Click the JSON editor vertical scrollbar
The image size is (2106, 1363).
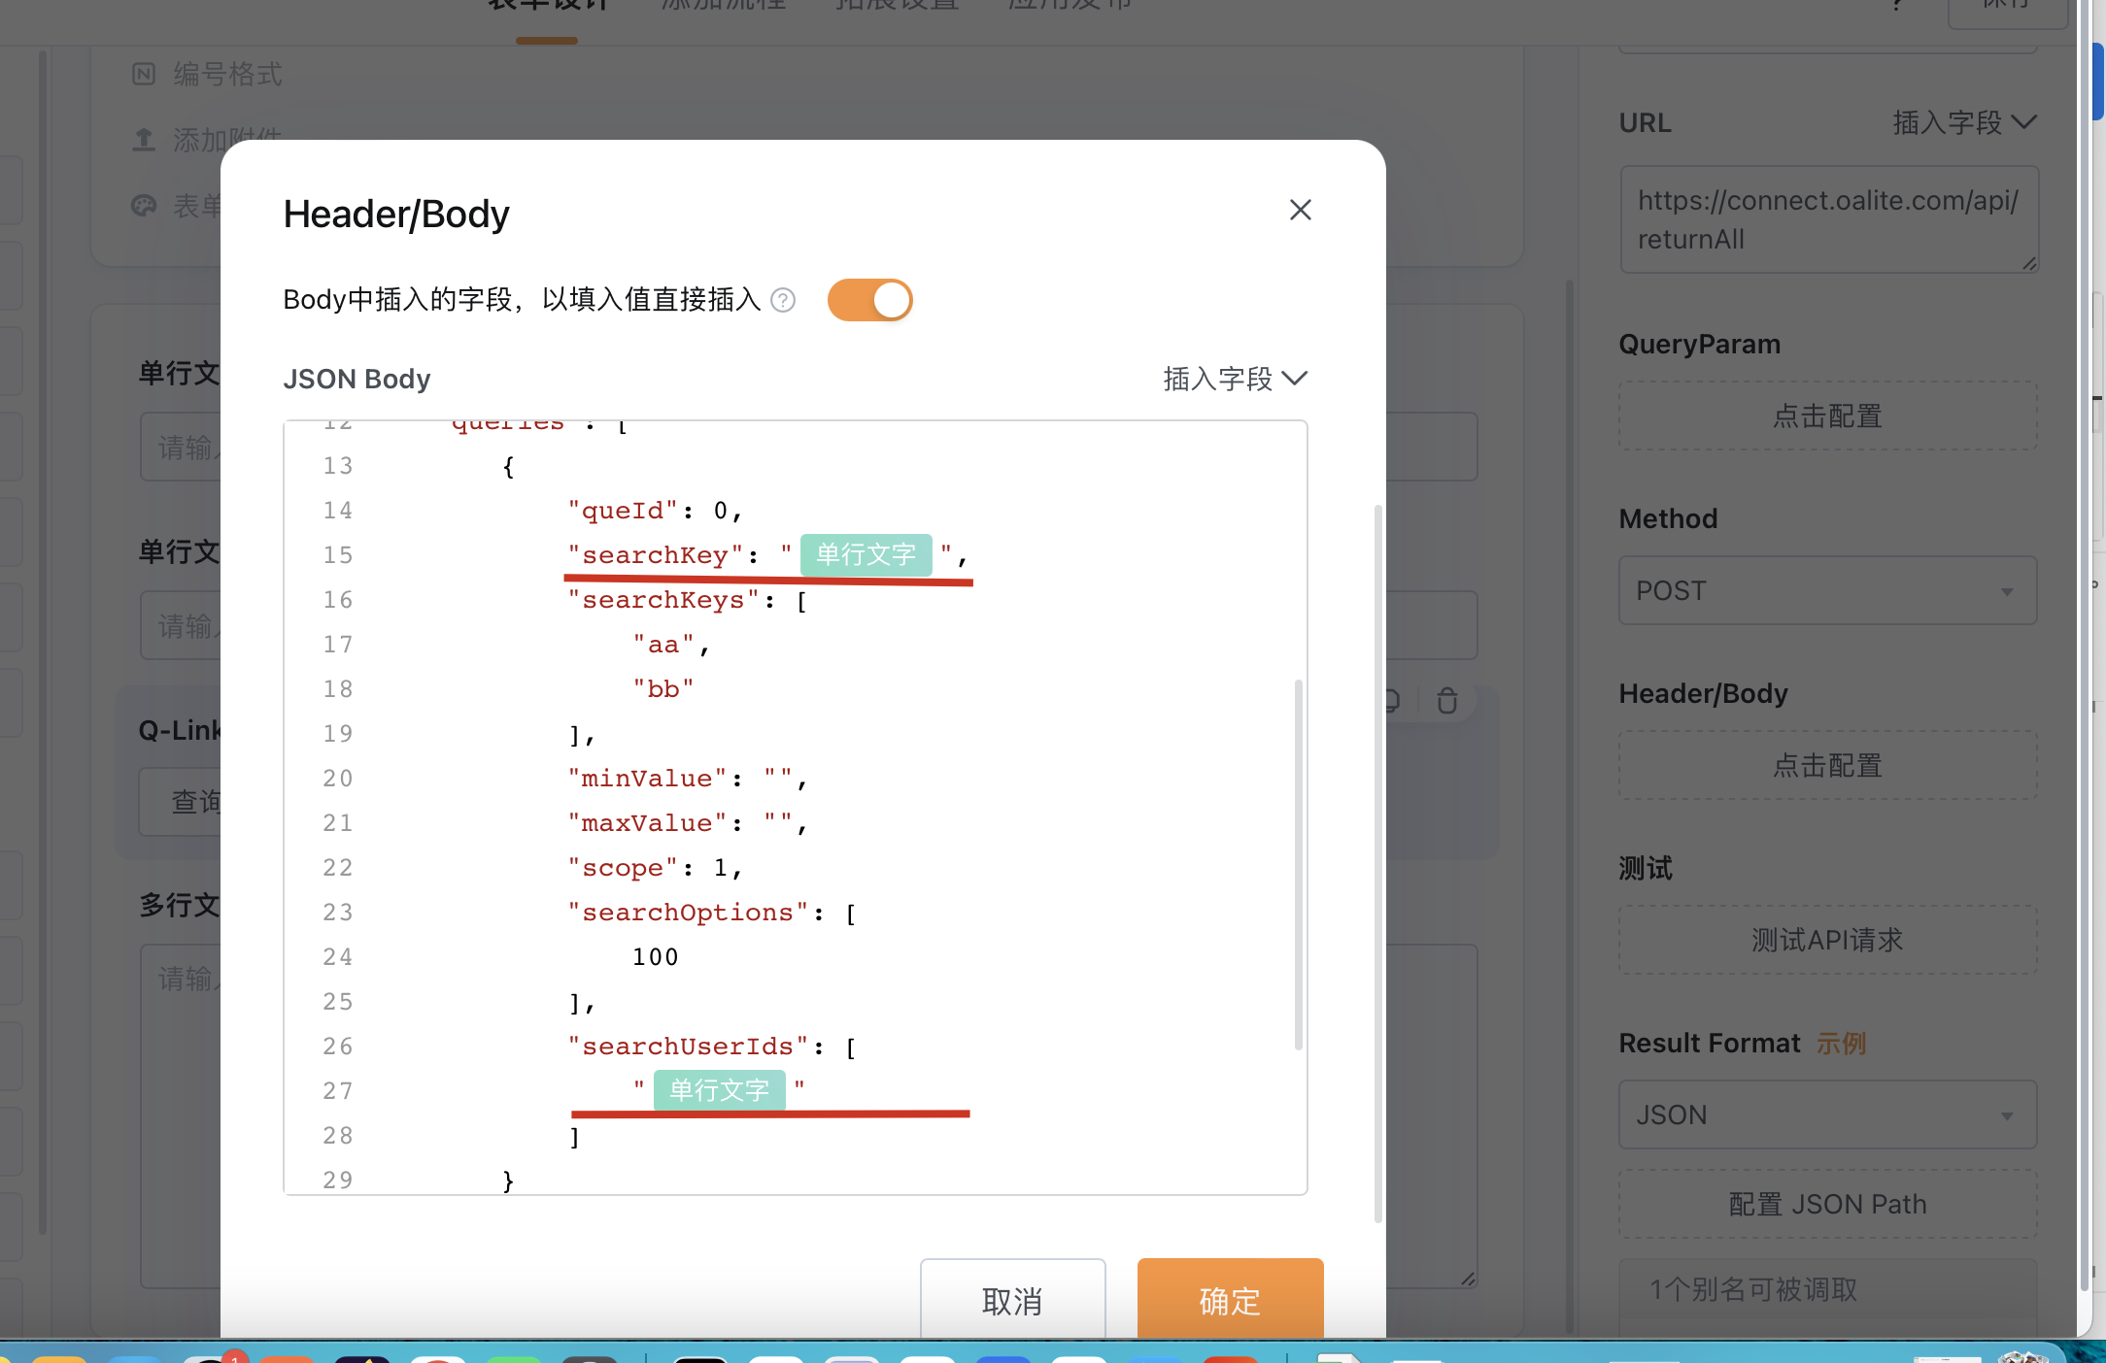click(x=1298, y=864)
